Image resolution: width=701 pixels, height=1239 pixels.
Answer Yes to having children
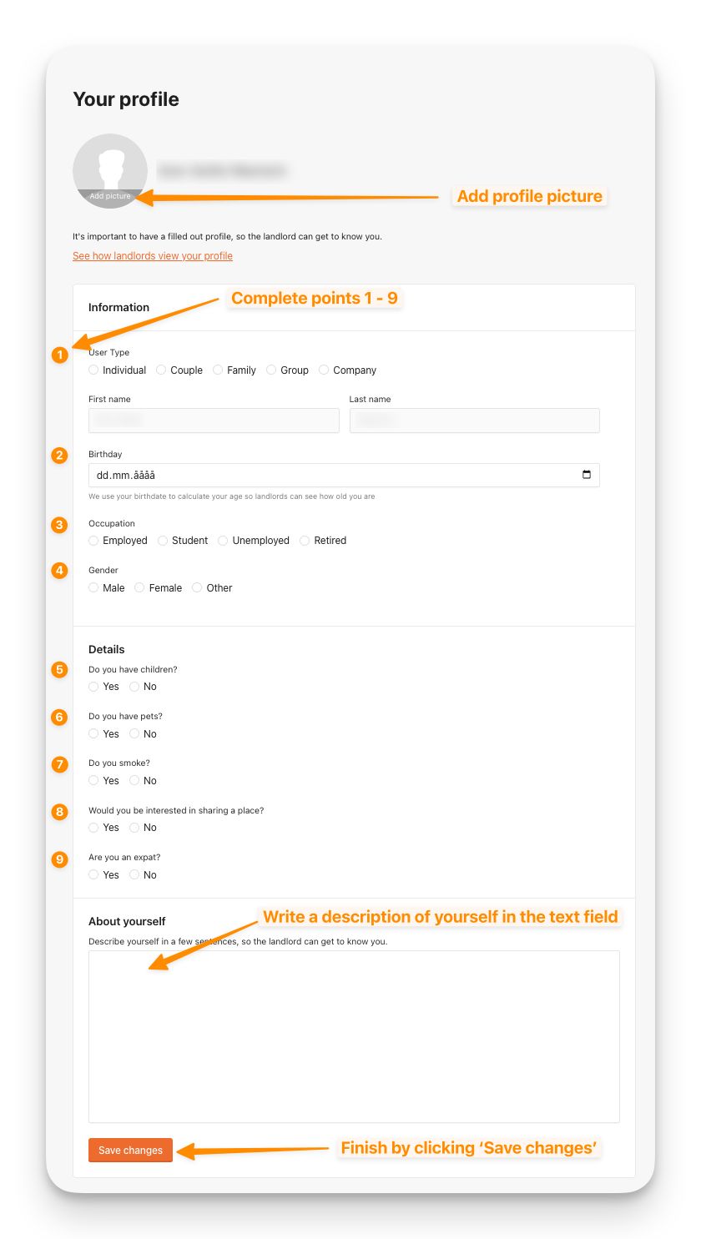pos(94,687)
